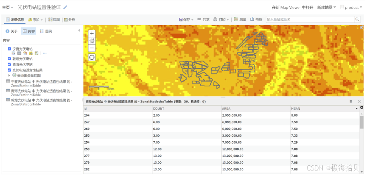Image resolution: width=365 pixels, height=175 pixels.
Task: Click the AREA column header
Action: coord(255,109)
